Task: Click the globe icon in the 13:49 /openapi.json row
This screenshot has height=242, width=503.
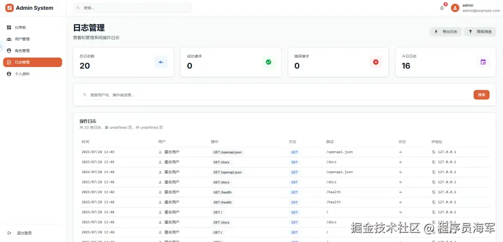Action: pyautogui.click(x=434, y=152)
